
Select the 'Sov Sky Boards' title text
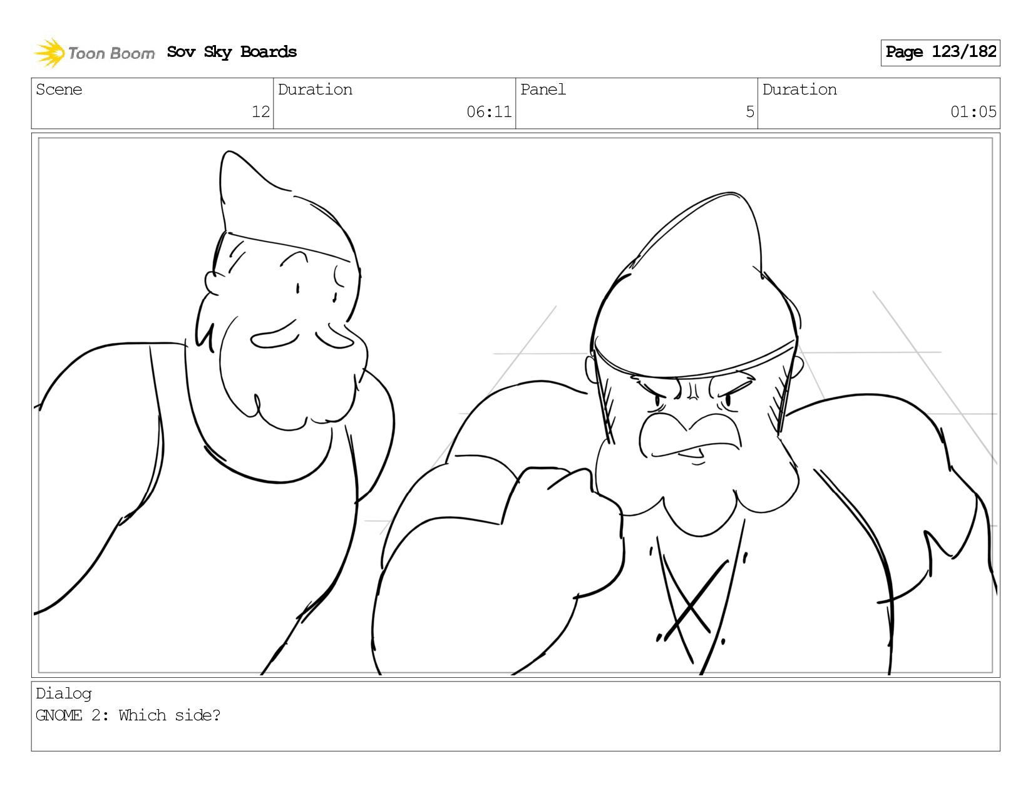coord(232,52)
